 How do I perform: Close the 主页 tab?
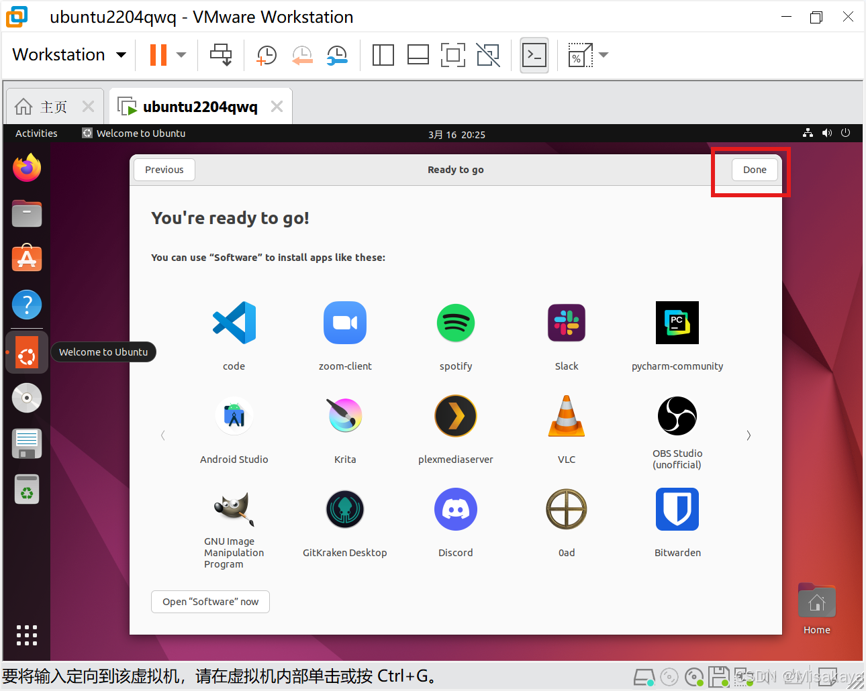click(x=88, y=107)
